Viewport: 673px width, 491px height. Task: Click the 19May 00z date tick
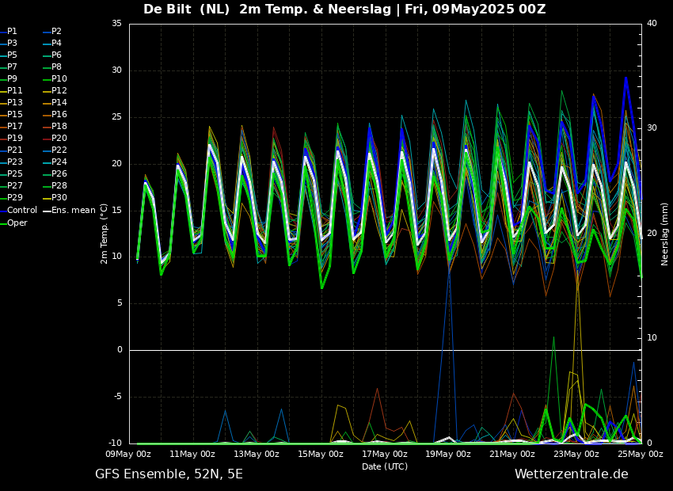coord(448,454)
